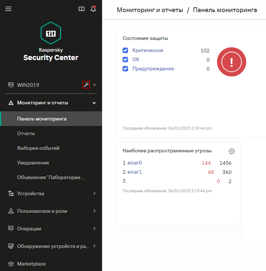Click the OK status link
Screen dimensions: 266x271
pos(136,59)
